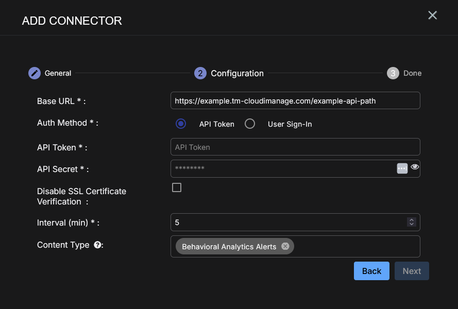Remove the Behavioral Analytics Alerts tag
The height and width of the screenshot is (309, 458).
click(285, 247)
